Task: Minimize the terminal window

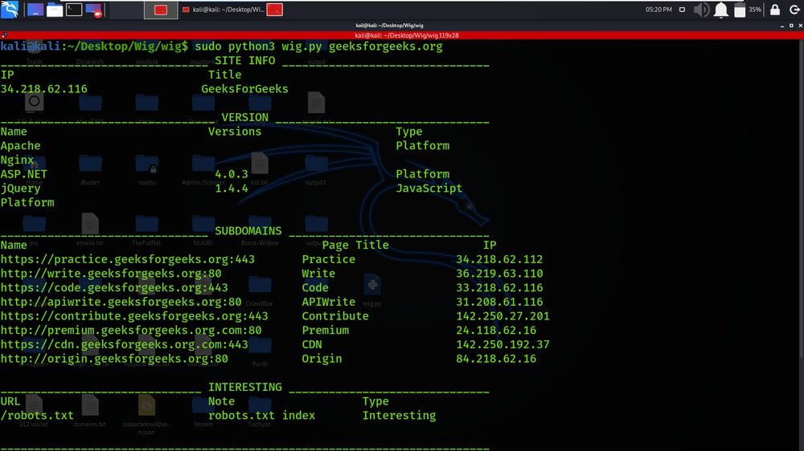Action: pyautogui.click(x=782, y=25)
